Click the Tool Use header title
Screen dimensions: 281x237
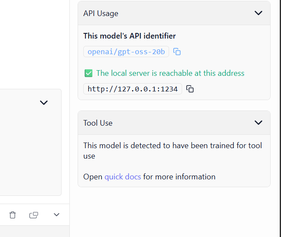(x=98, y=123)
